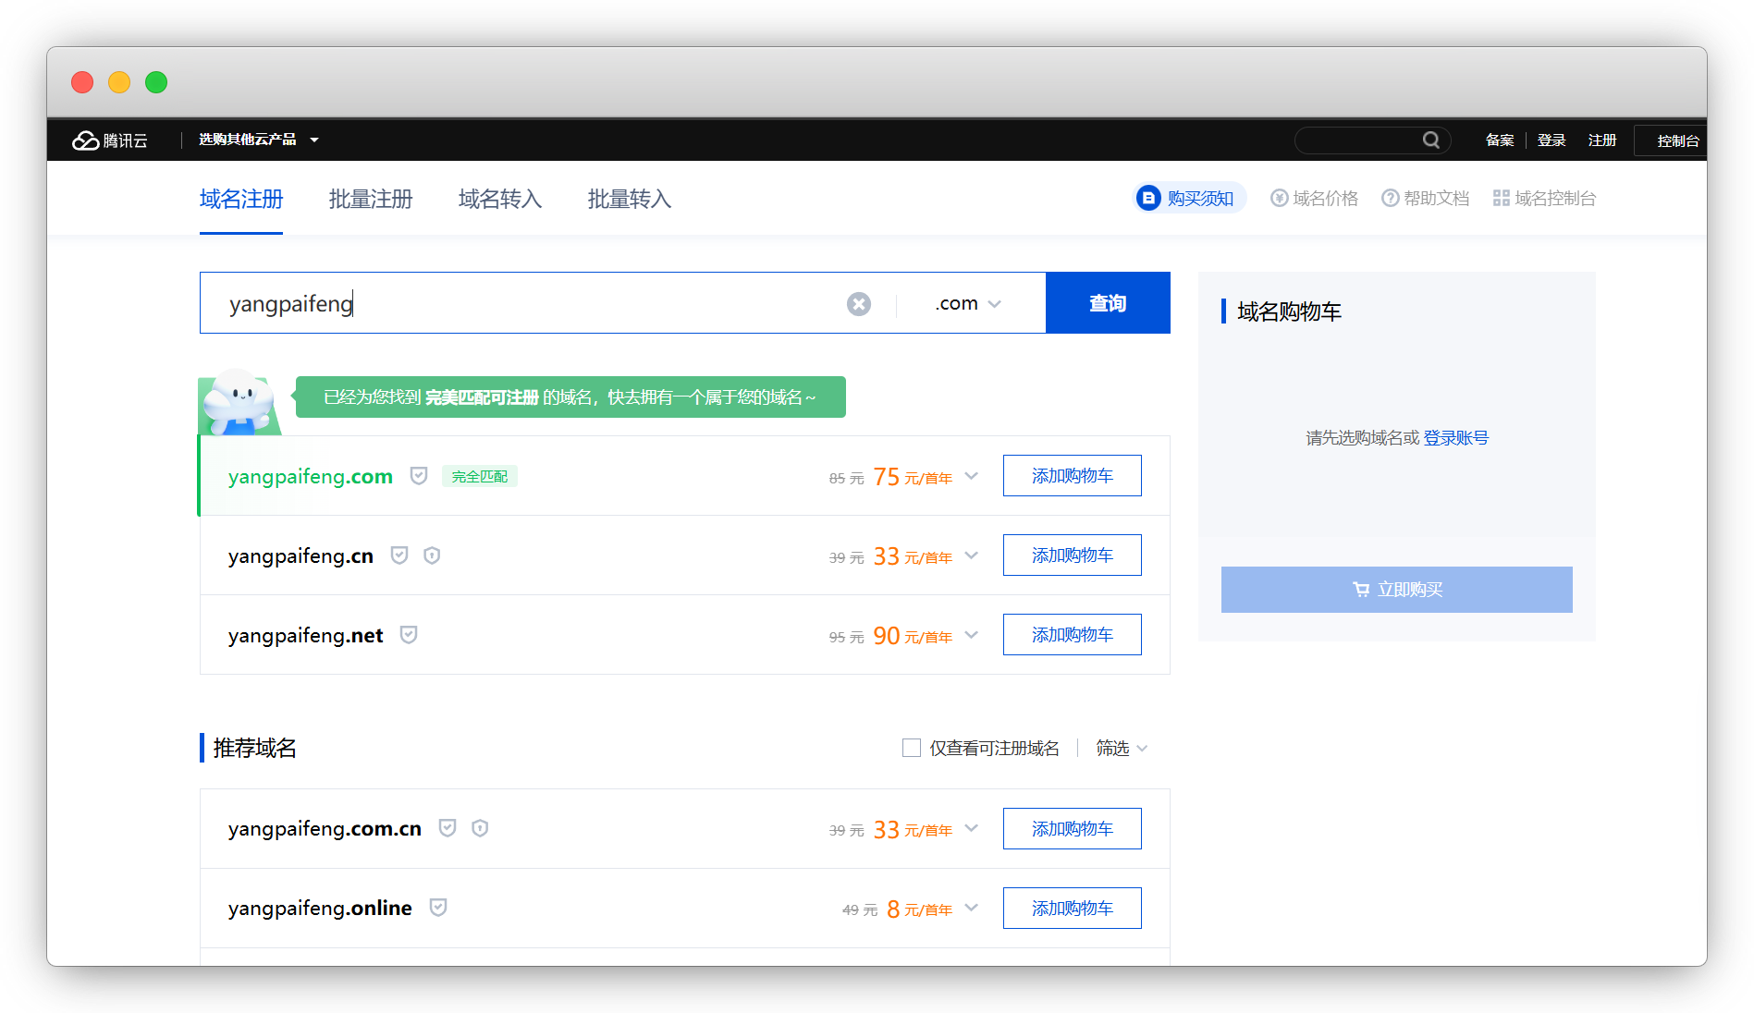Click the 查询 search button

(1107, 303)
